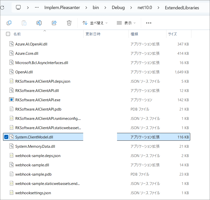Click the This PC monitor icon

pos(18,8)
